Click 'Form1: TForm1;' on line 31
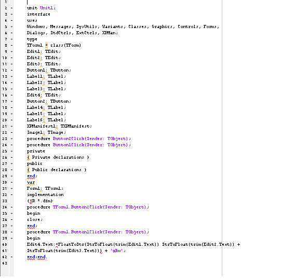This screenshot has height=279, width=281. 45,188
